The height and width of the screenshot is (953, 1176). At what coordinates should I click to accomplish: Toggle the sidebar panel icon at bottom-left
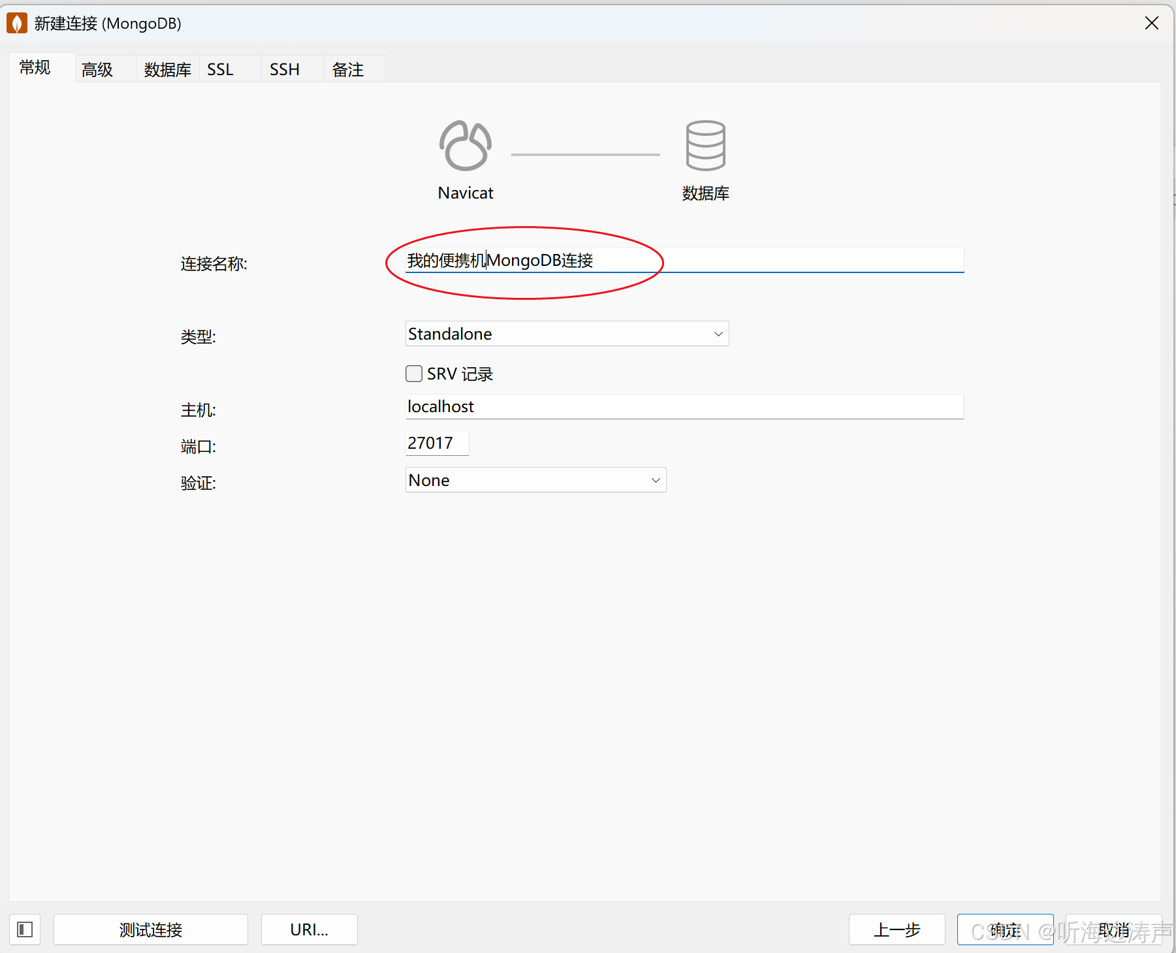pyautogui.click(x=24, y=929)
